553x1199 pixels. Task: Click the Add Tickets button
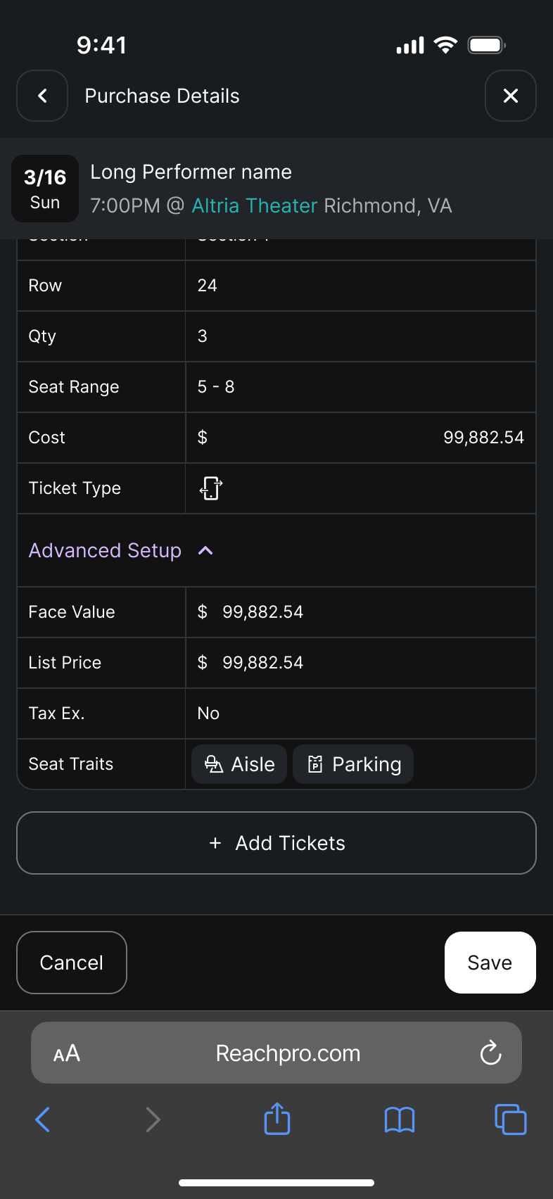276,843
